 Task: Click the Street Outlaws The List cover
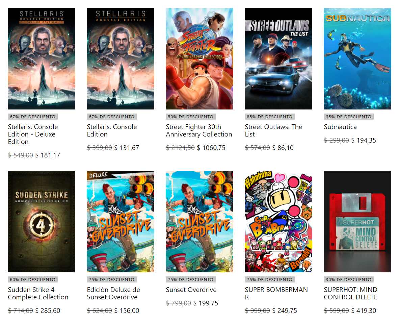click(278, 59)
